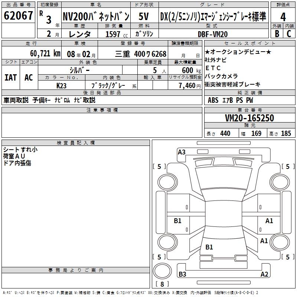This screenshot has width=297, height=297.
Task: Click ナビロム in later-shipped parts
Action: [62, 100]
